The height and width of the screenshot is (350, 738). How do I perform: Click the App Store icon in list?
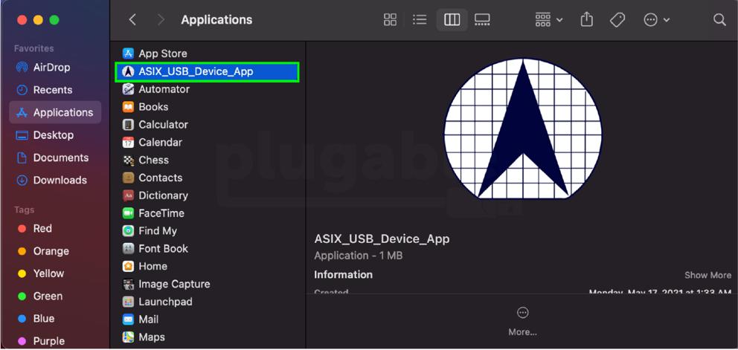click(x=128, y=54)
